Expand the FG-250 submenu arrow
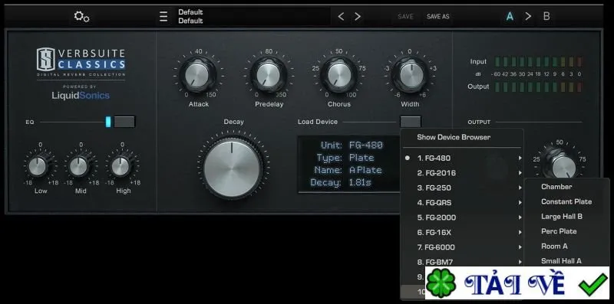The image size is (614, 304). click(x=520, y=188)
